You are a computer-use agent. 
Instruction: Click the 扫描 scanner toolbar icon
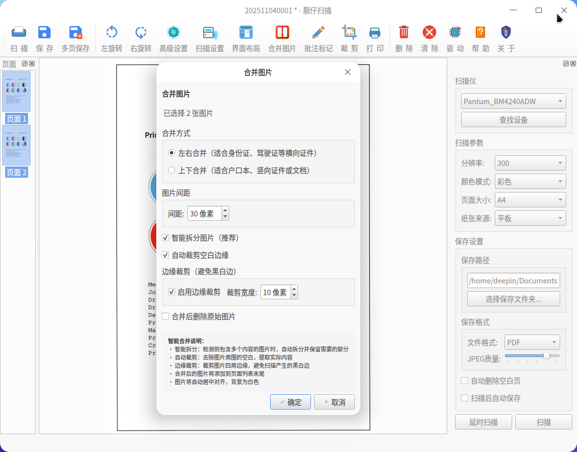(x=19, y=32)
